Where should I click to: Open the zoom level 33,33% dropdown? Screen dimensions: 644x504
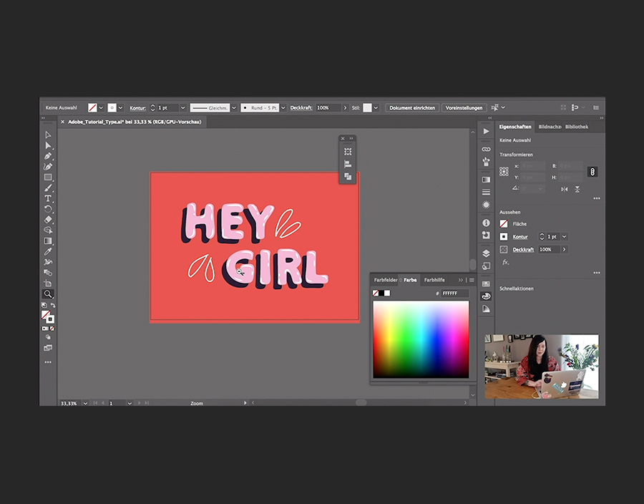point(85,403)
